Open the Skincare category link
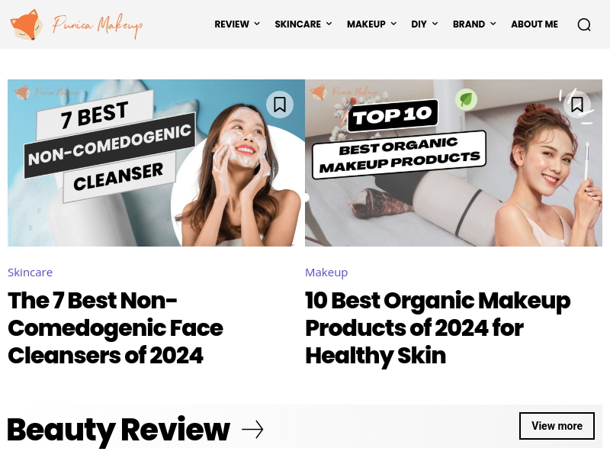 tap(30, 273)
